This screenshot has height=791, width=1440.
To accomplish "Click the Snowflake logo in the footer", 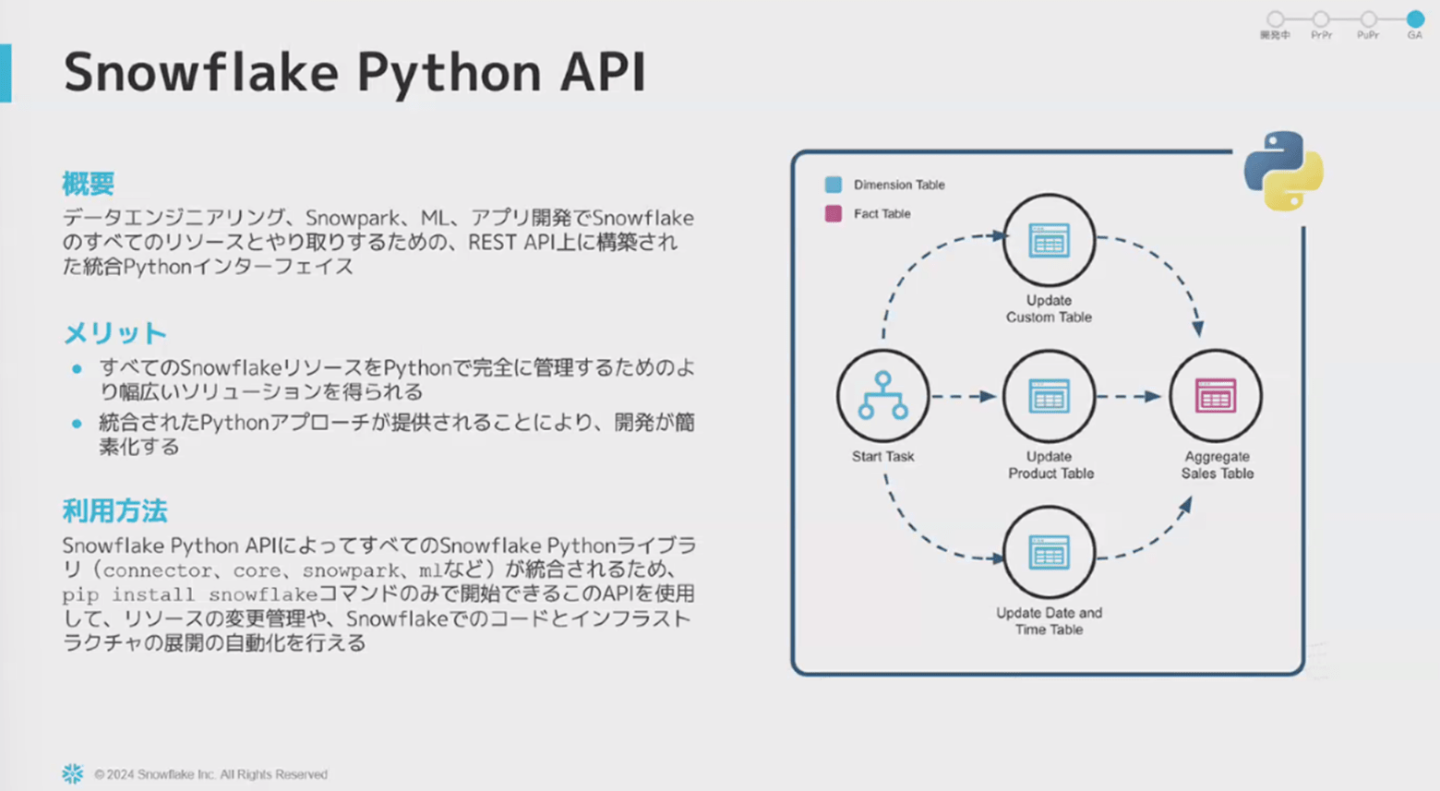I will 73,773.
